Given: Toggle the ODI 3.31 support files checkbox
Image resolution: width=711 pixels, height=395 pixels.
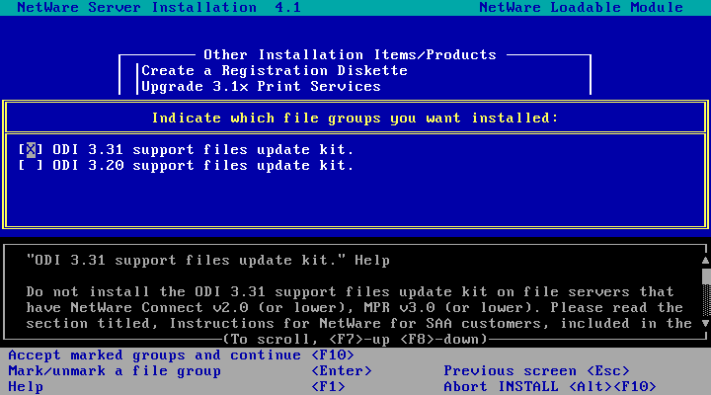Looking at the screenshot, I should (x=31, y=150).
